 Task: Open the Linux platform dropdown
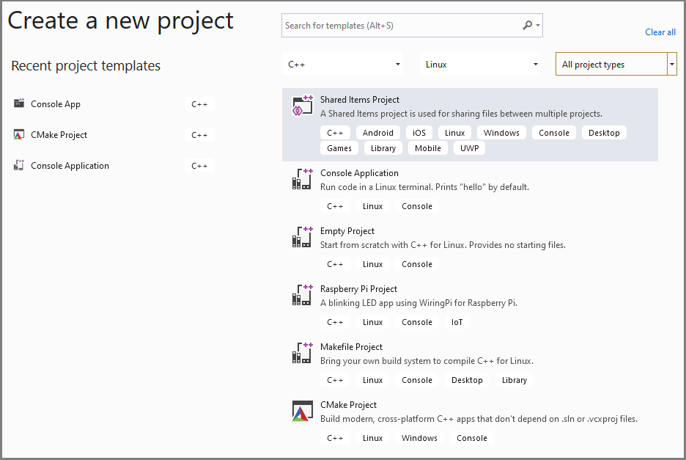480,64
